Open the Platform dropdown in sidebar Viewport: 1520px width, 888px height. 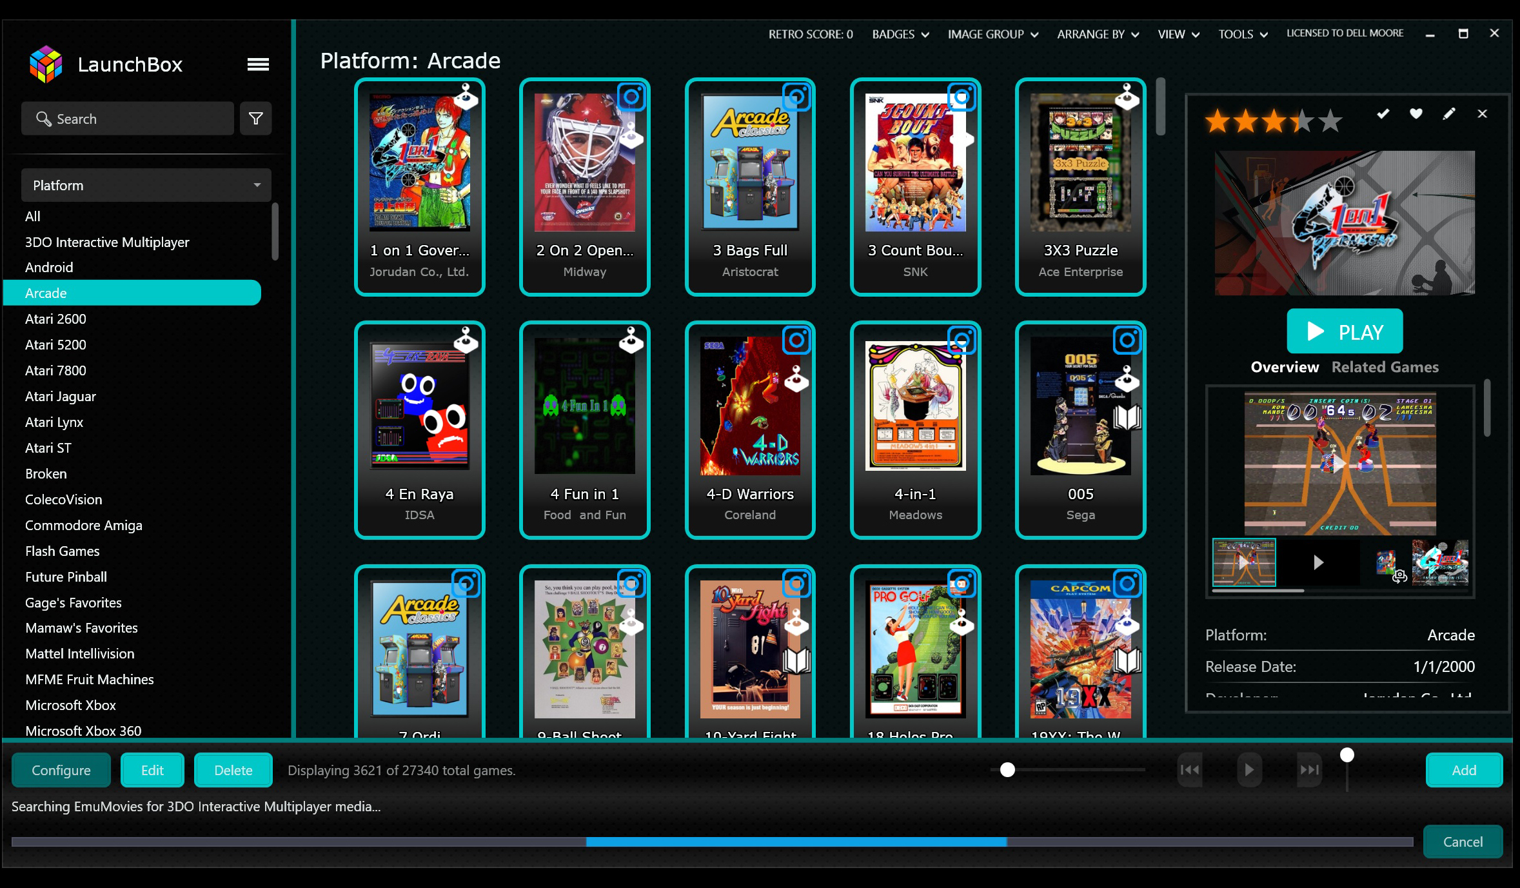click(x=146, y=185)
